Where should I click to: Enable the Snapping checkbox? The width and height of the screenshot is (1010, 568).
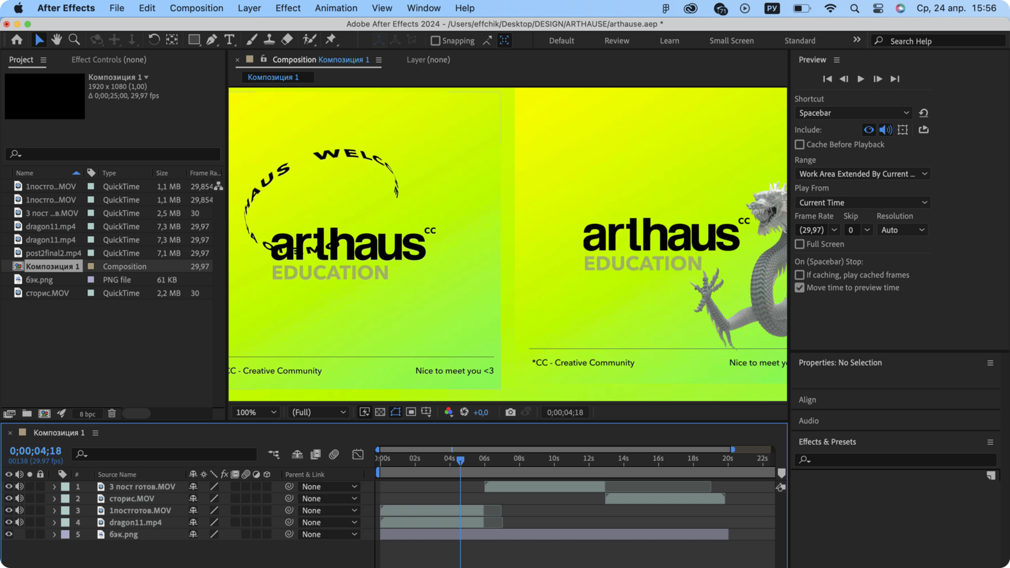[x=436, y=41]
